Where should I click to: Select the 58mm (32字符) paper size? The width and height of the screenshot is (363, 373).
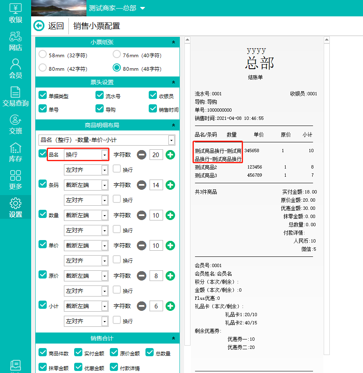(43, 54)
